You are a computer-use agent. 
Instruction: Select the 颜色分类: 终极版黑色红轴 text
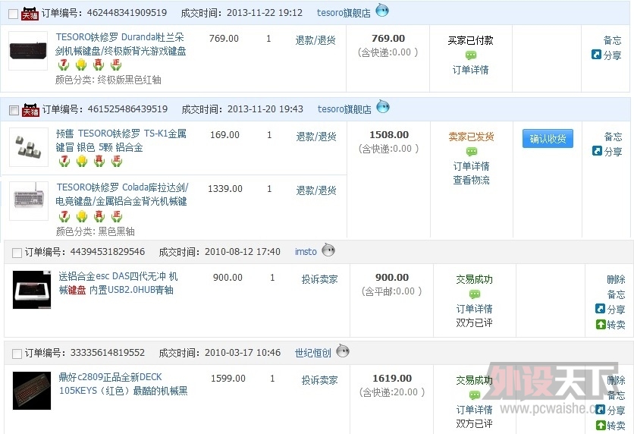click(108, 80)
